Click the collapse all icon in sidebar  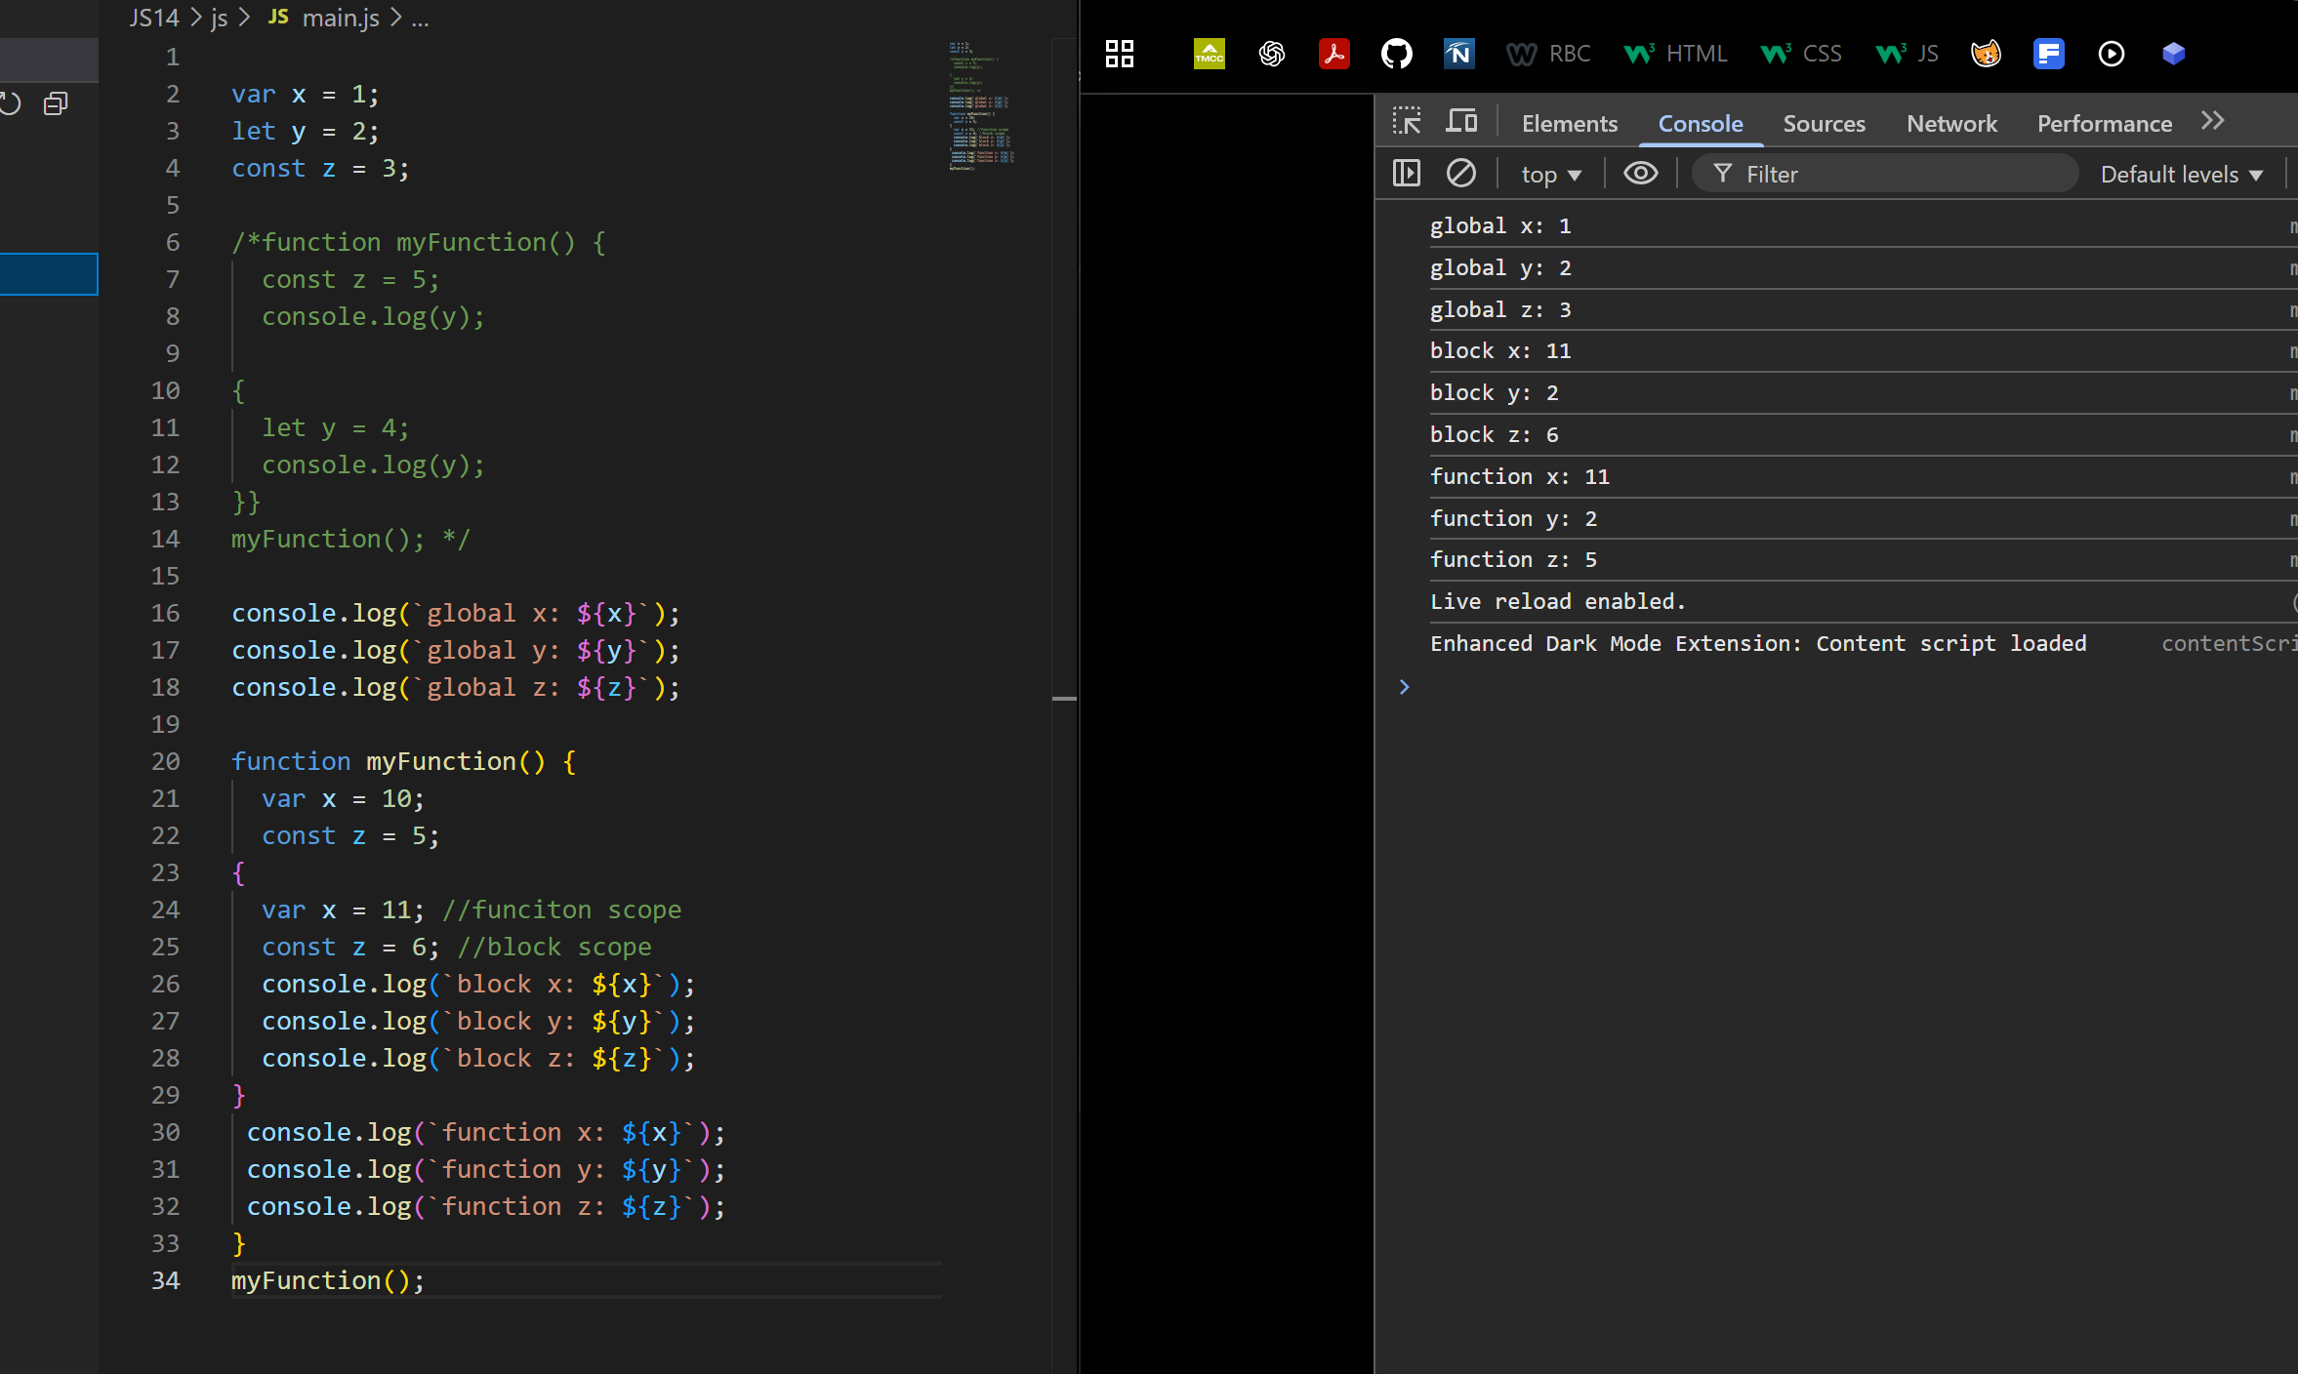tap(56, 103)
